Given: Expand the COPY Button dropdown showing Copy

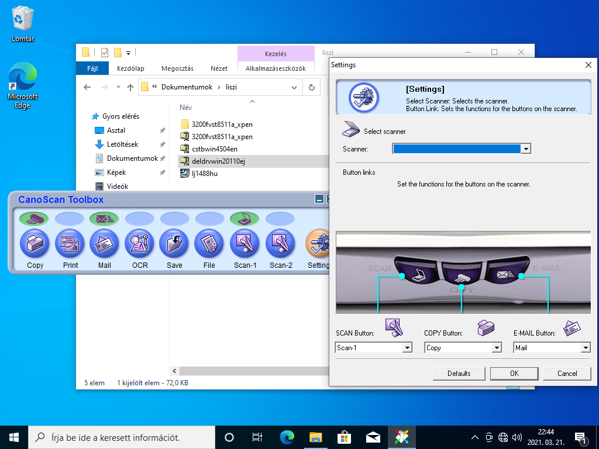Looking at the screenshot, I should coord(497,347).
